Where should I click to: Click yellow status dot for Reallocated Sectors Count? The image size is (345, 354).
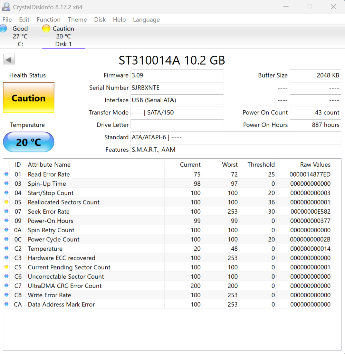tap(7, 202)
